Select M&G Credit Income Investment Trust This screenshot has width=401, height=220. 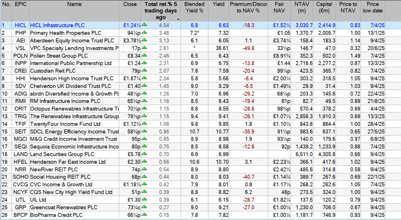click(x=73, y=139)
